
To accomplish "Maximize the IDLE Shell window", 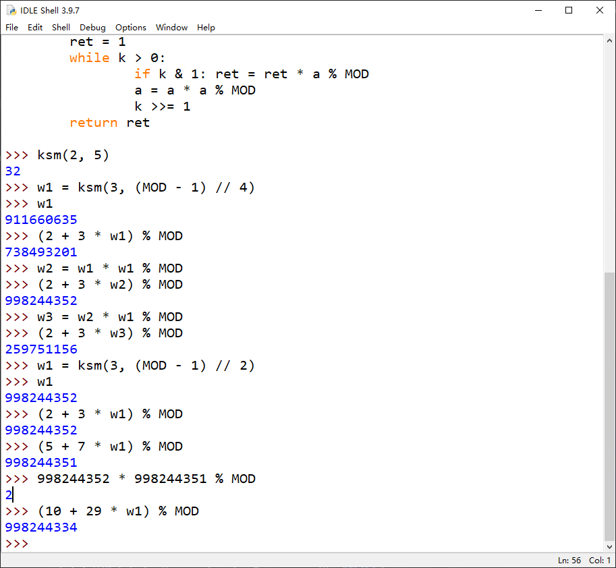I will pyautogui.click(x=569, y=10).
